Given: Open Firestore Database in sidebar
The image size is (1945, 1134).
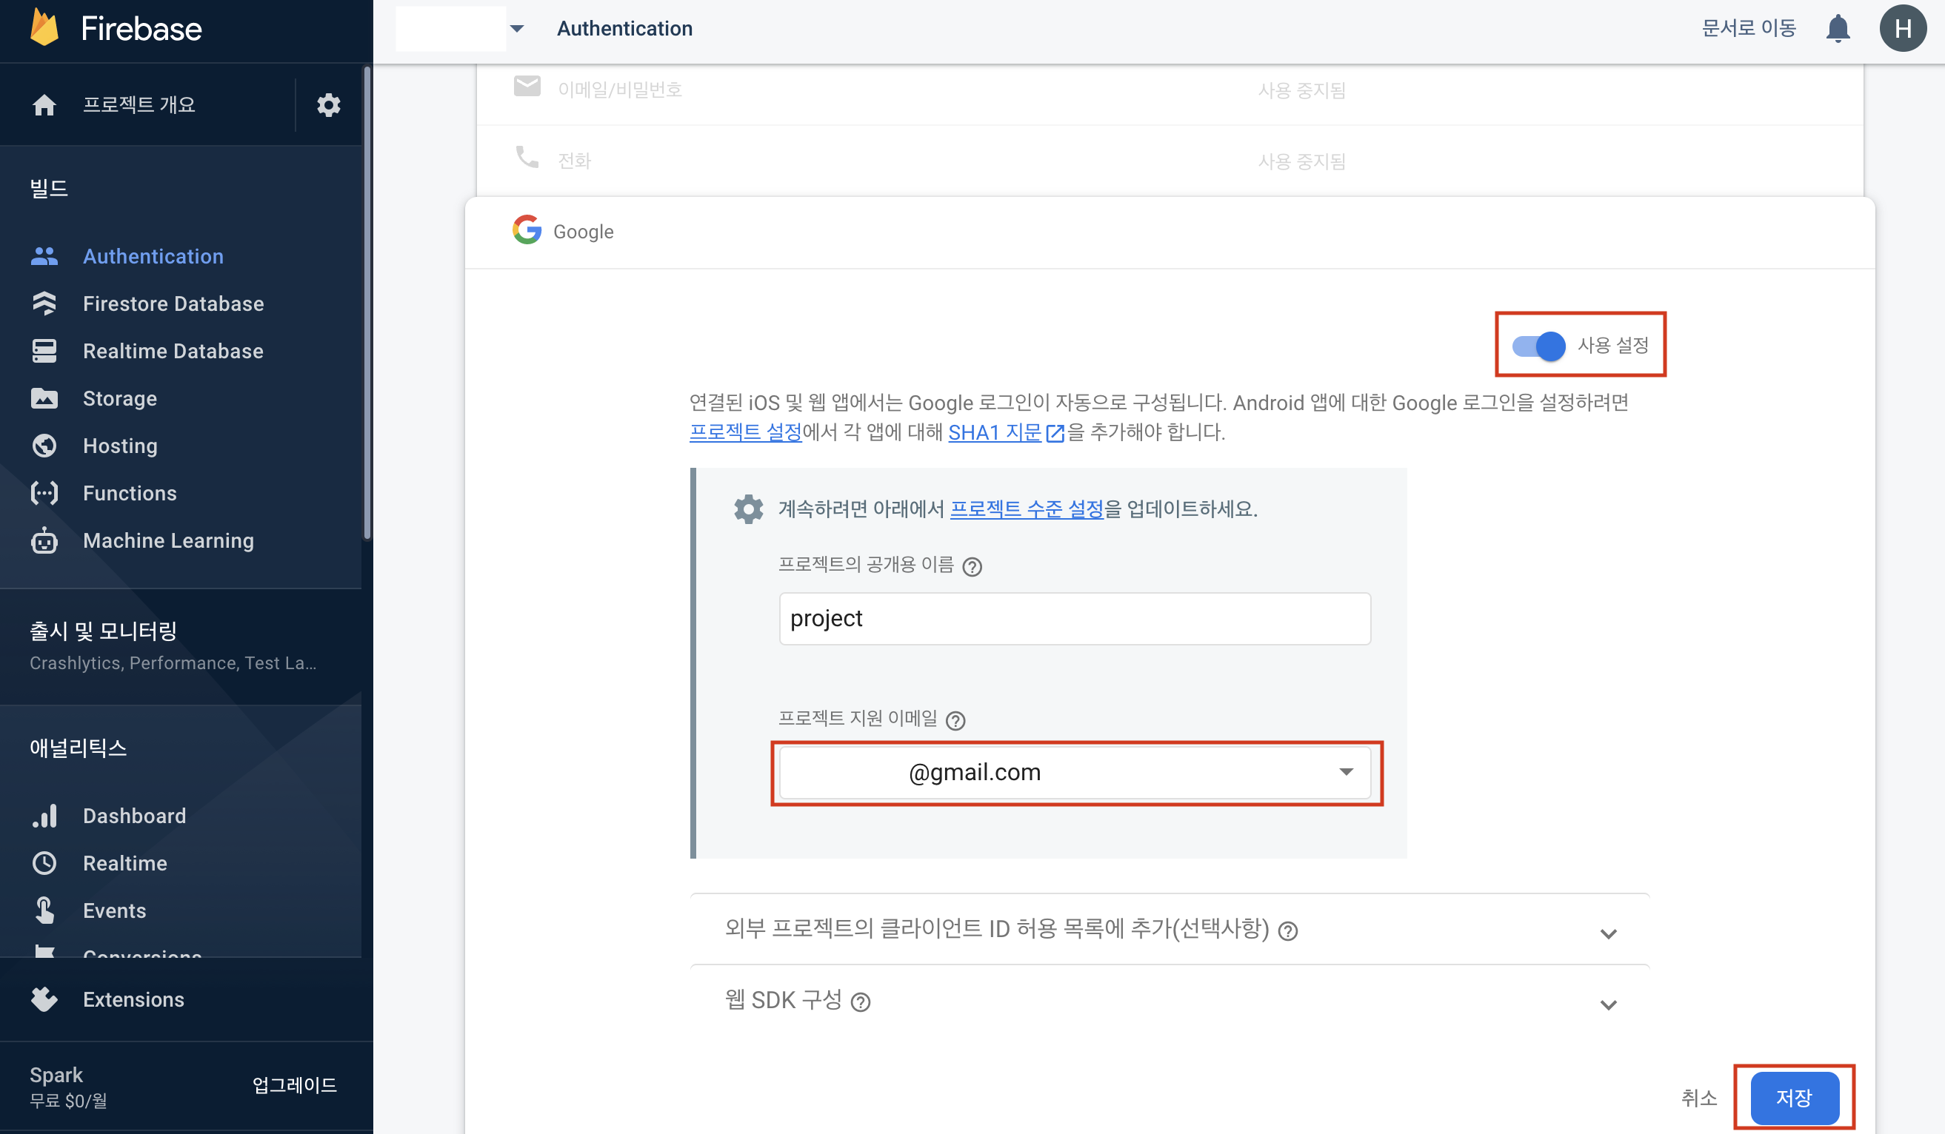Looking at the screenshot, I should pos(173,303).
